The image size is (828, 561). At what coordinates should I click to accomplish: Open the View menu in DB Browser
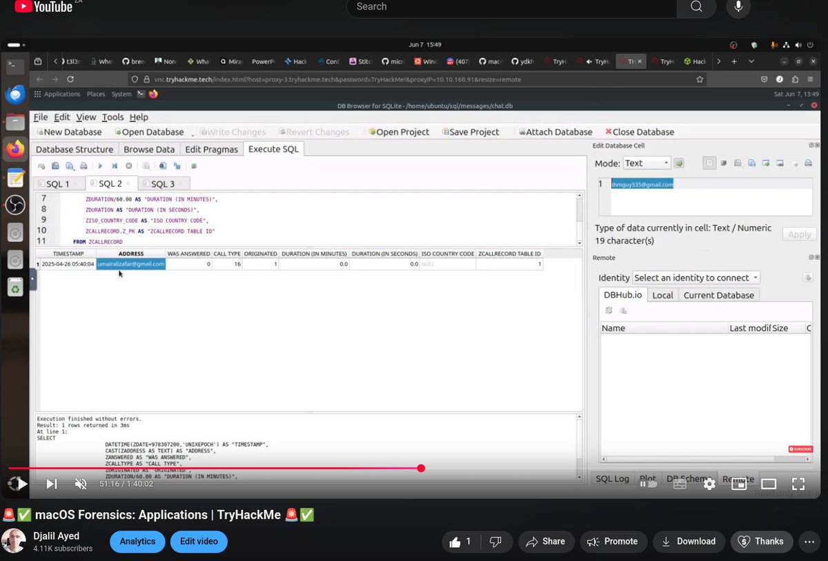86,117
